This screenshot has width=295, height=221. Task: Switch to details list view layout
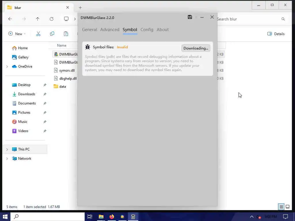point(281,207)
